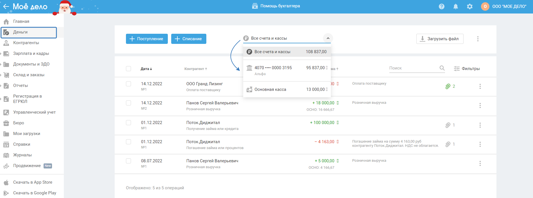Go to Отчеты section in sidebar

coord(21,85)
